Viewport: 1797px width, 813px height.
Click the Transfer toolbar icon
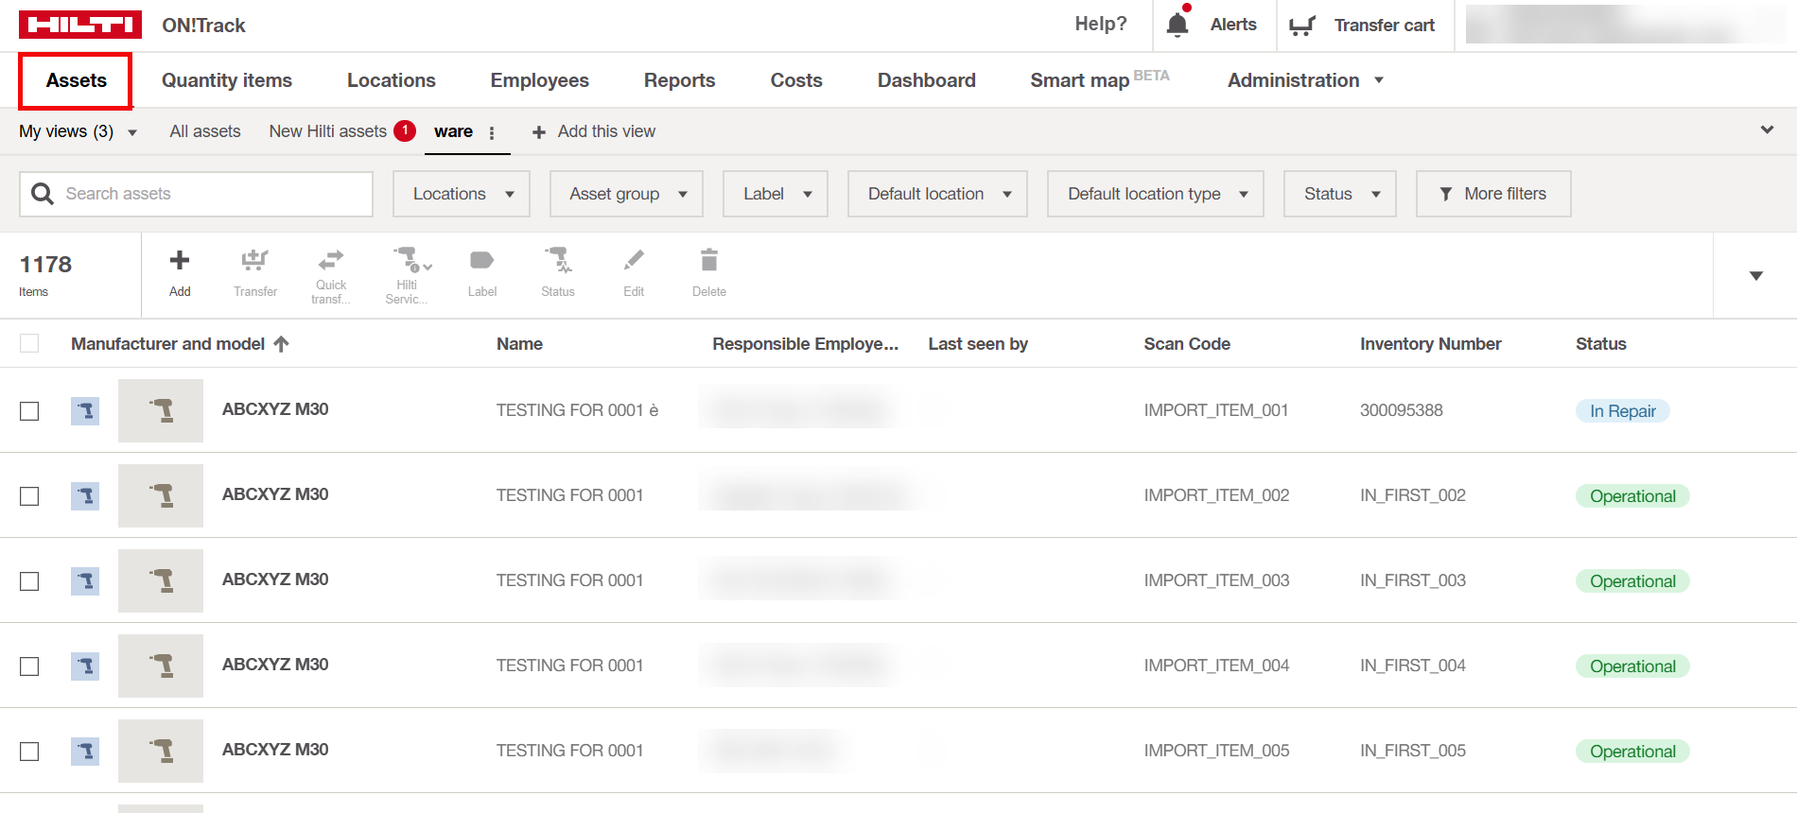255,261
